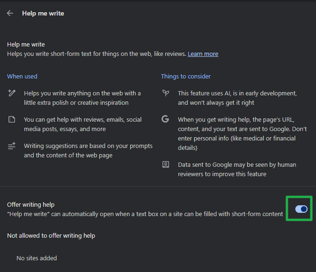Click the Offer writing help label
This screenshot has height=272, width=316.
(31, 205)
